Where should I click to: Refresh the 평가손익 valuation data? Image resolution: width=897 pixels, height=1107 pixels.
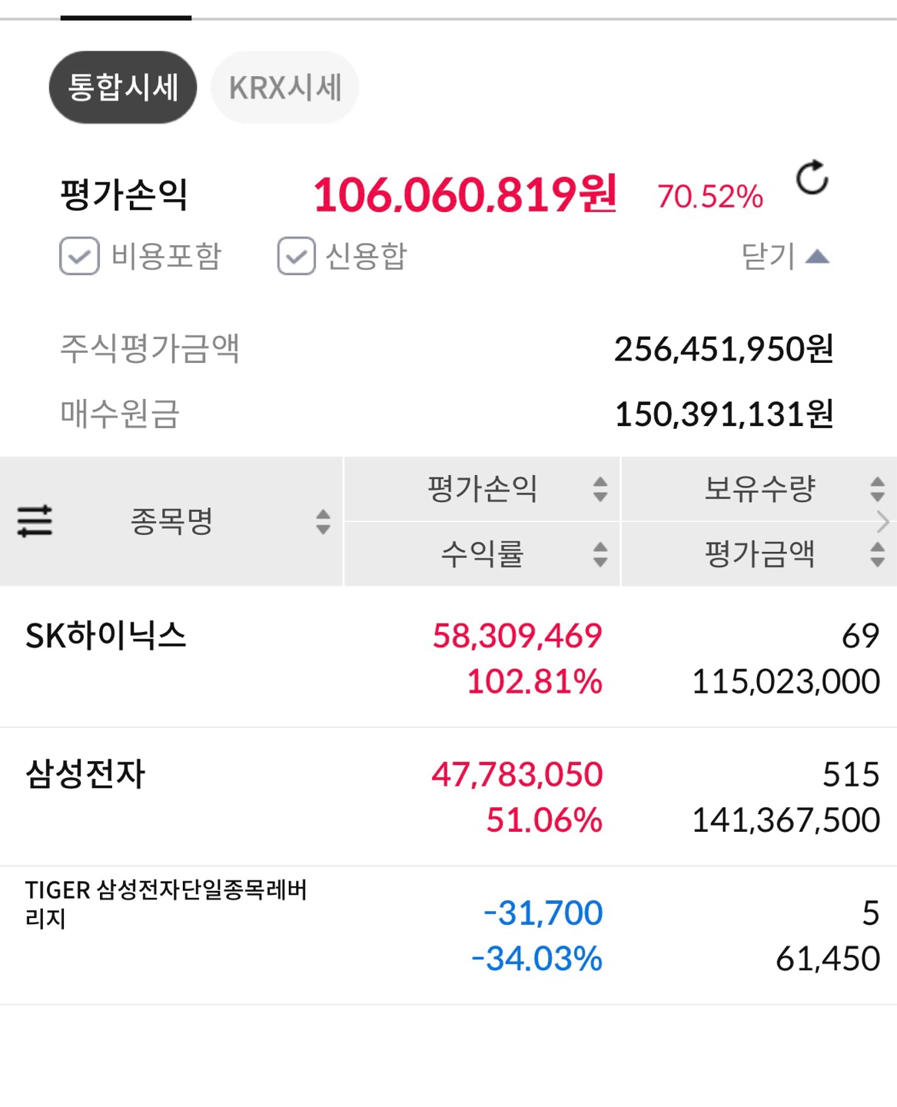pyautogui.click(x=812, y=178)
